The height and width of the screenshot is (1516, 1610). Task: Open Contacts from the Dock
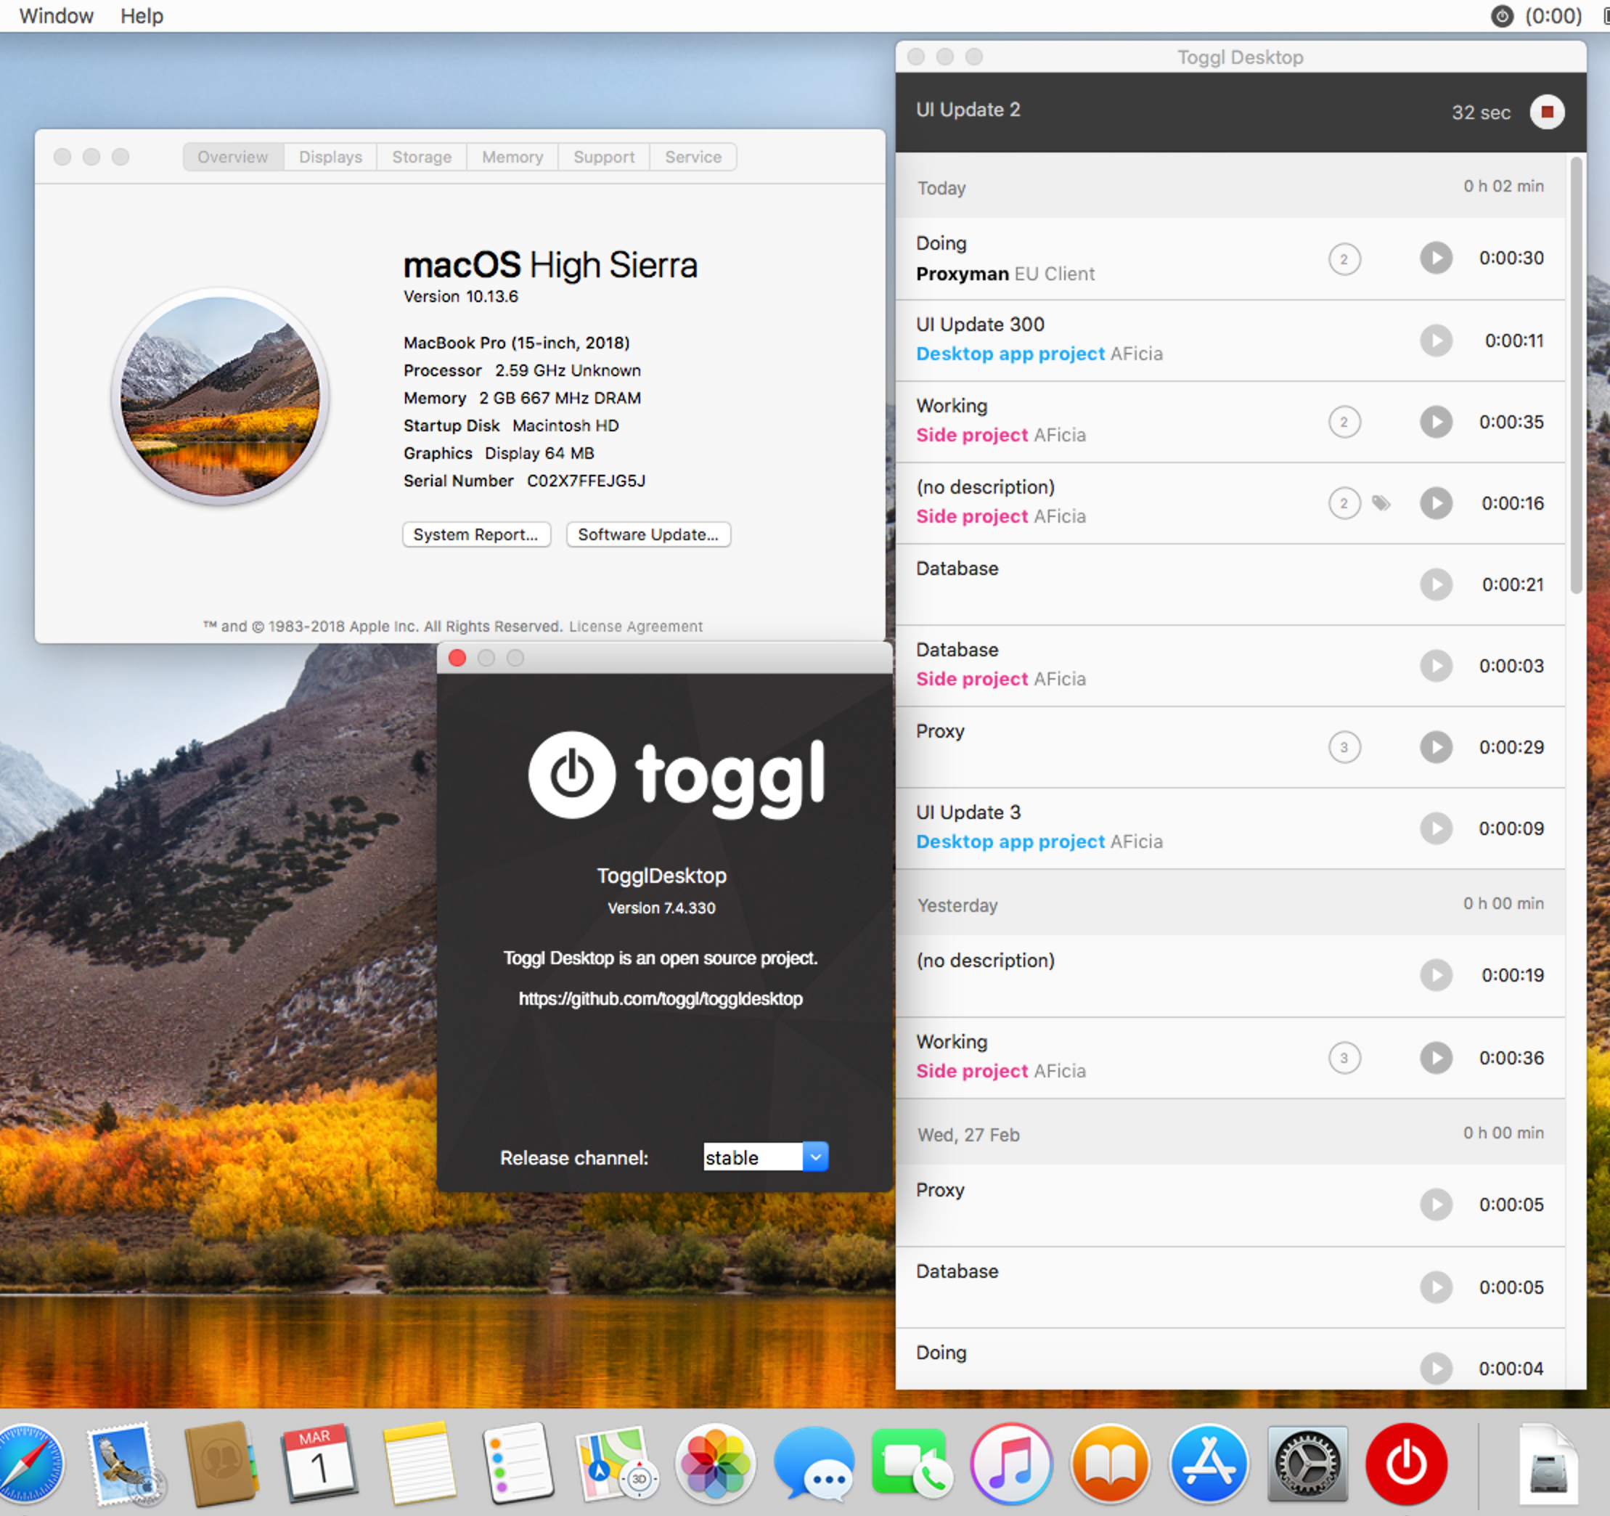pos(221,1465)
